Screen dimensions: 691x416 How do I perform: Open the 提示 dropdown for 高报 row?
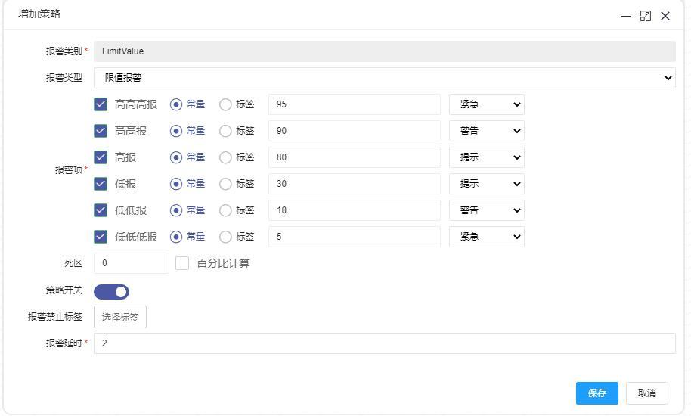pos(486,157)
